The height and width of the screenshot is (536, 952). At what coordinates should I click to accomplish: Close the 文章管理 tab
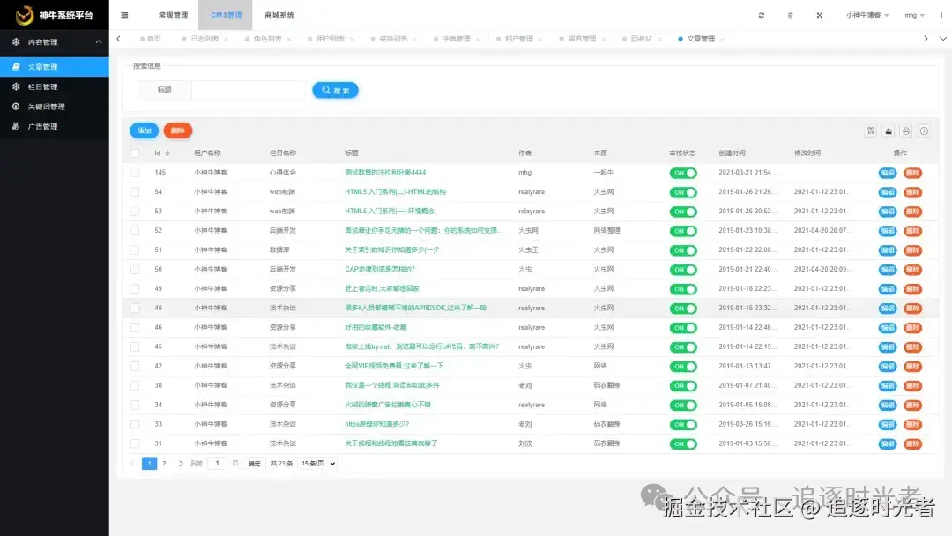pyautogui.click(x=722, y=40)
